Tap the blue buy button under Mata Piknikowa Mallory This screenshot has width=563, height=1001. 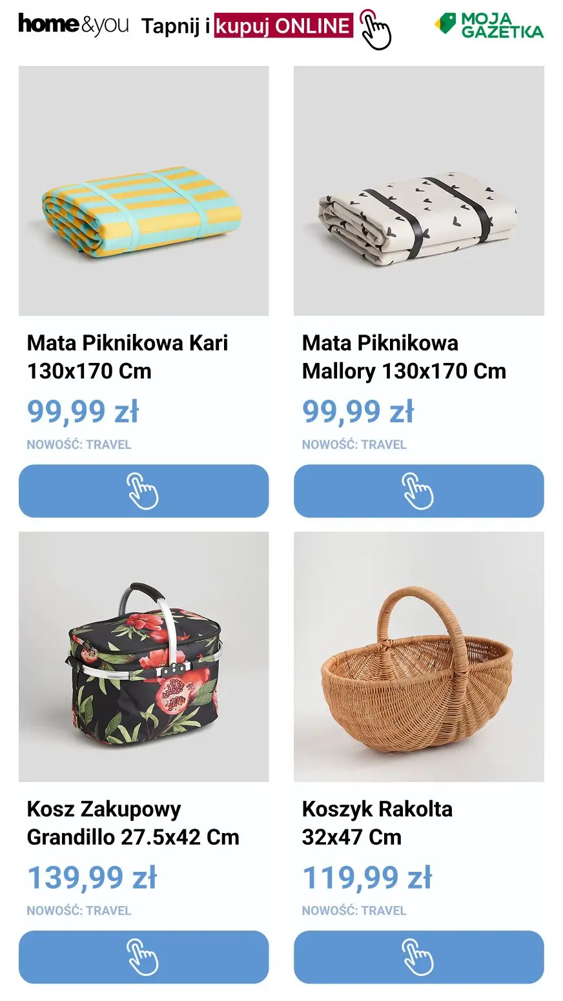419,491
